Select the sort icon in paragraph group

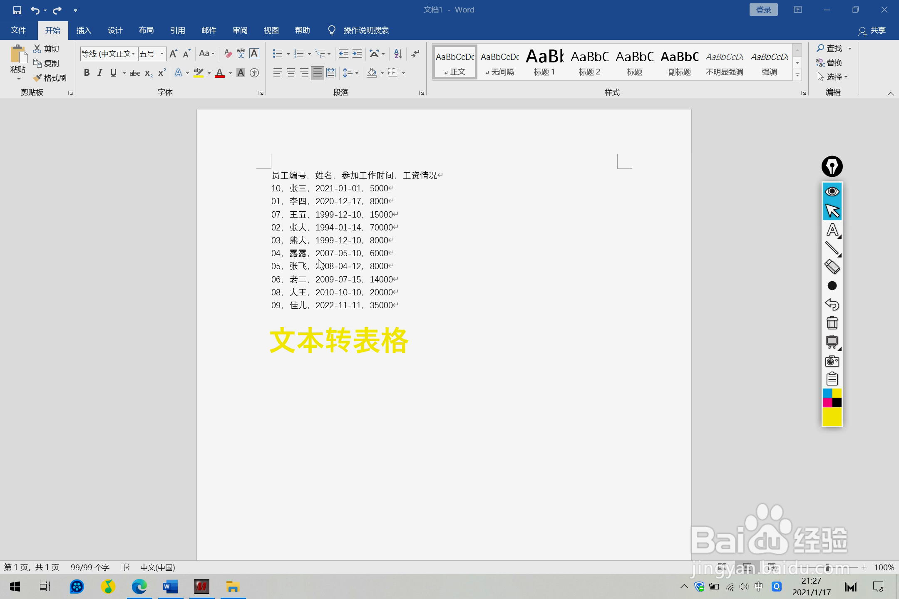(397, 53)
